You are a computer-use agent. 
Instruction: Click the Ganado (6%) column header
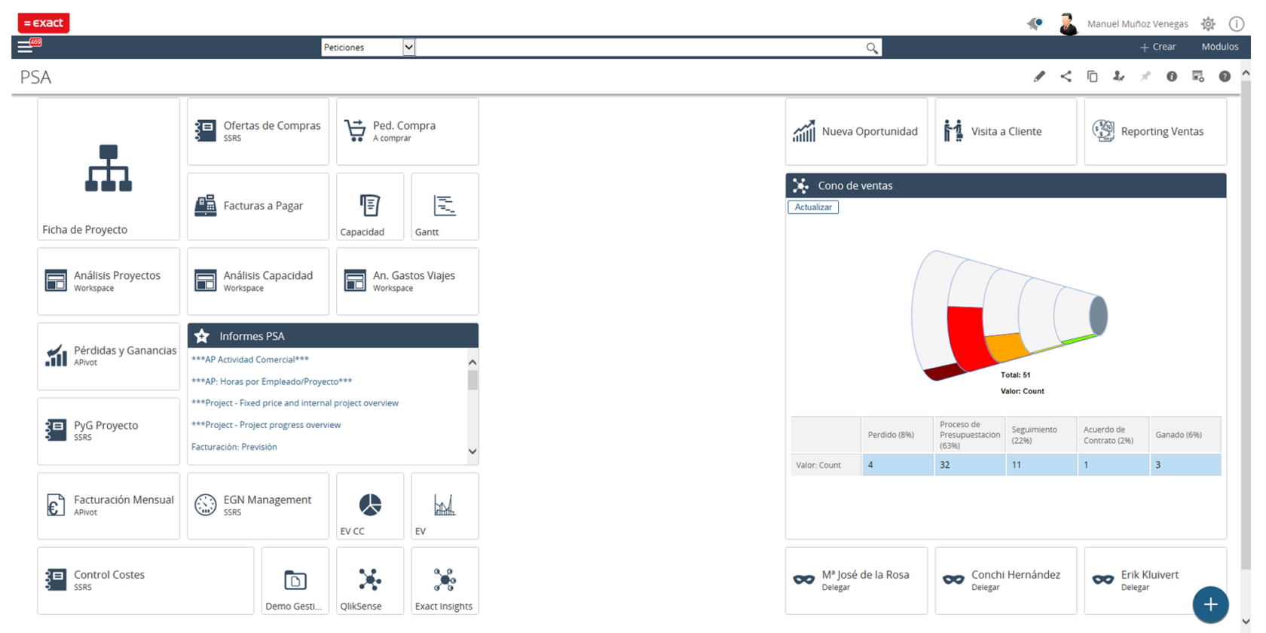[x=1185, y=435]
